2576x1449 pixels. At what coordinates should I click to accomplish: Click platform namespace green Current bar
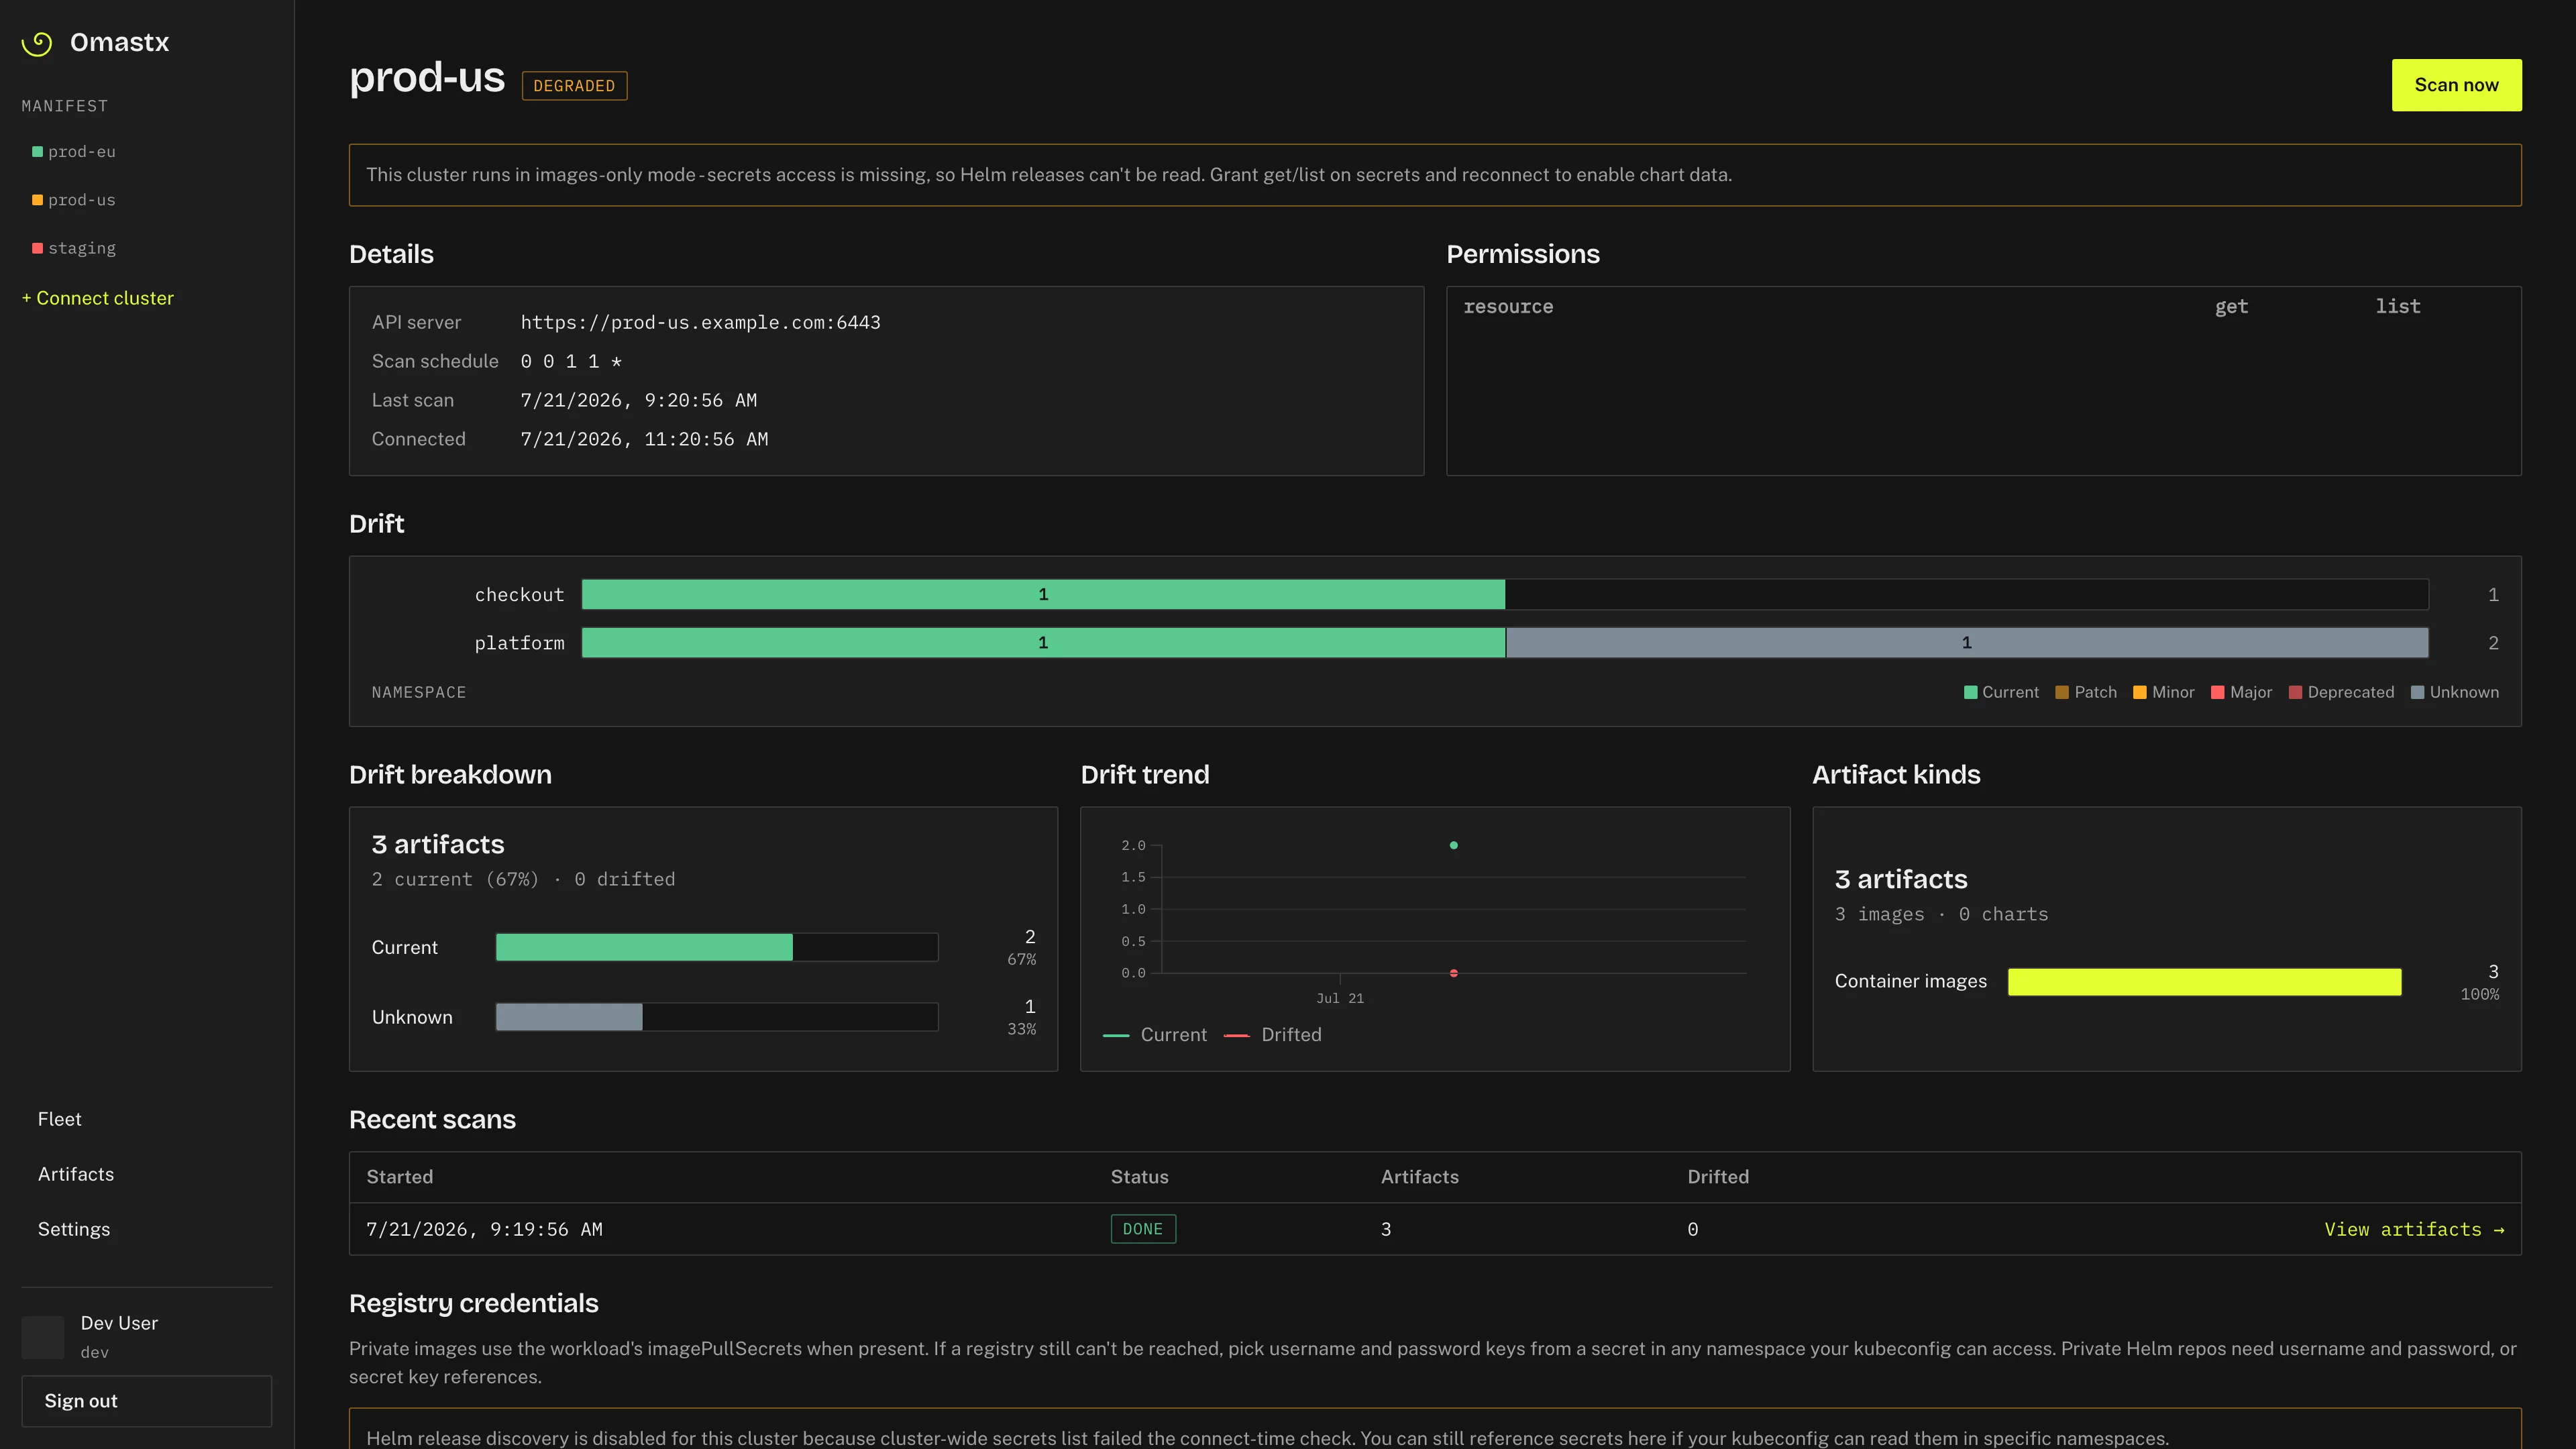(x=1043, y=643)
